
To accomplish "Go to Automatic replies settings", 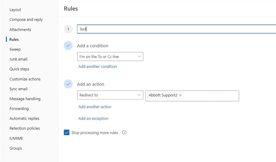I will pos(24,118).
